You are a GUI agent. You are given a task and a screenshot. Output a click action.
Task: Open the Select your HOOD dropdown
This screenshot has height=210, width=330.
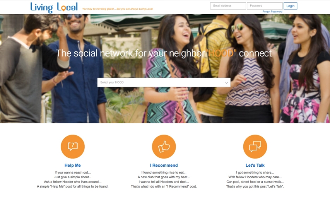(164, 82)
